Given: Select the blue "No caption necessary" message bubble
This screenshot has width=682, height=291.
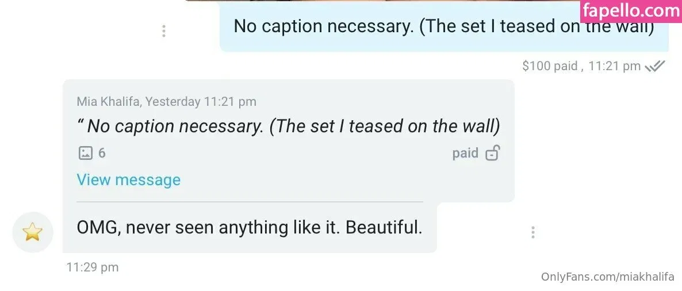Looking at the screenshot, I should pos(443,27).
